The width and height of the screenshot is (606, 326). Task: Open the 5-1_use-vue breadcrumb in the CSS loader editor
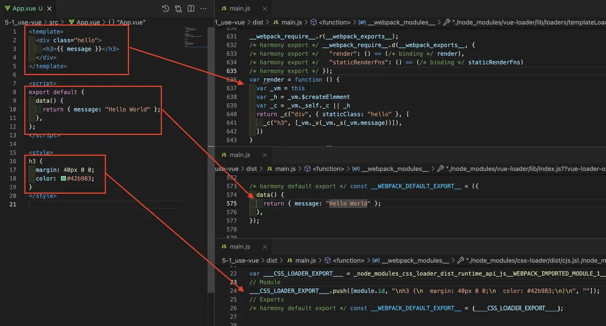point(241,260)
